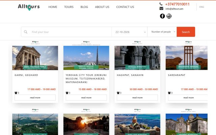The image size is (216, 135).
Task: Open the Sanahin monastery thumbnail
Action: pyautogui.click(x=137, y=58)
